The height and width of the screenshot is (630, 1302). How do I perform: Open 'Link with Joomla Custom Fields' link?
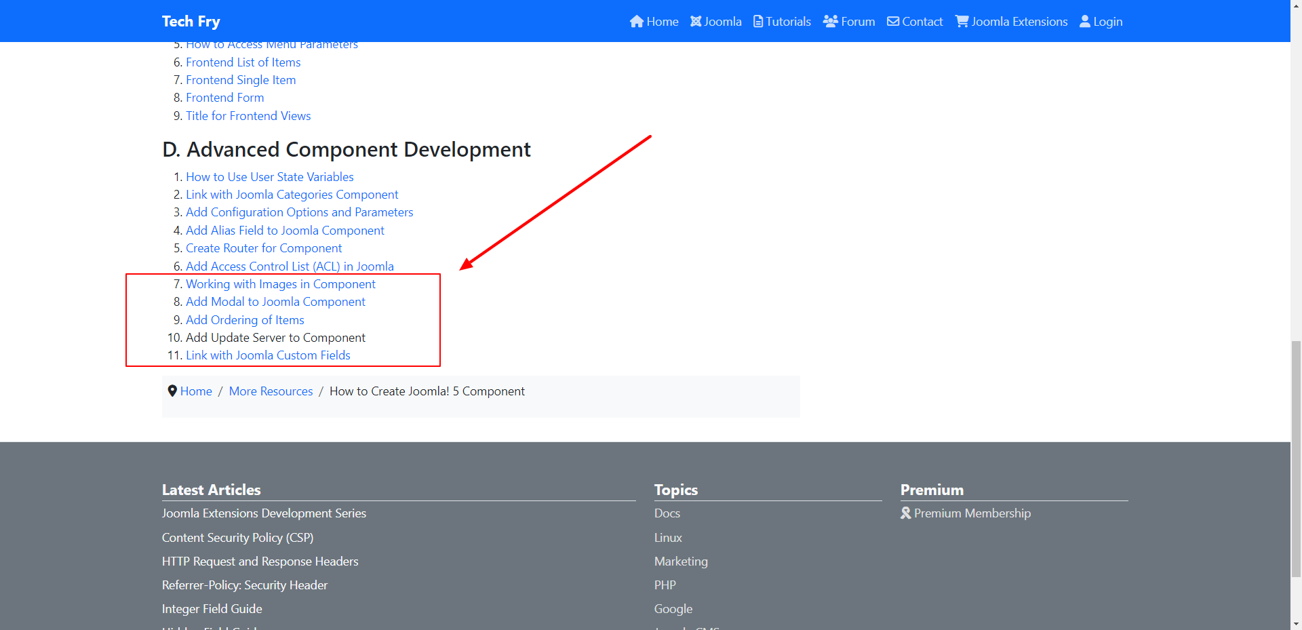[x=268, y=355]
